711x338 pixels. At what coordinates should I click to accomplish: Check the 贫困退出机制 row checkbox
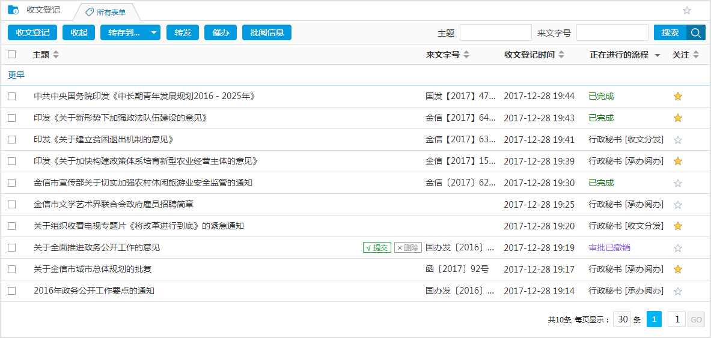click(12, 139)
